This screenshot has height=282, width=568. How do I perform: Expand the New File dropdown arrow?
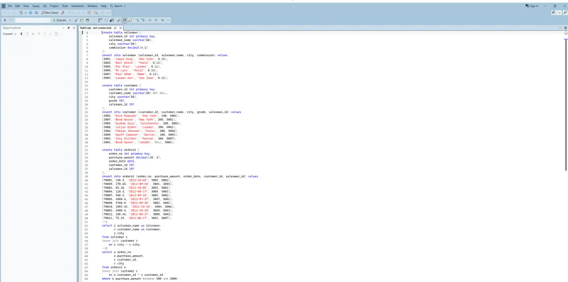[26, 13]
